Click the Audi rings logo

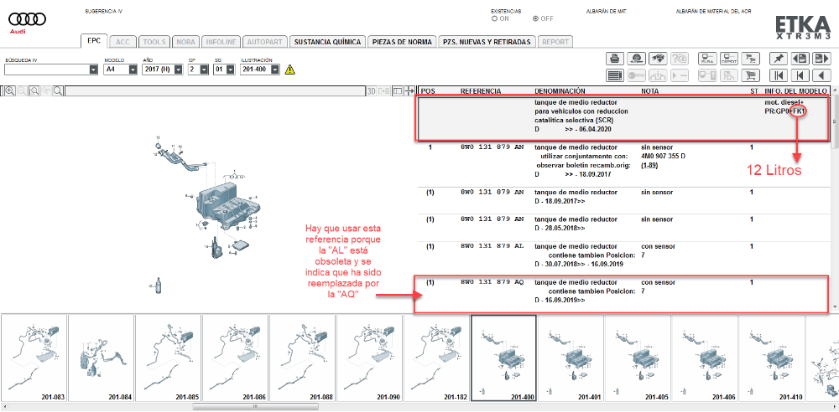click(28, 20)
